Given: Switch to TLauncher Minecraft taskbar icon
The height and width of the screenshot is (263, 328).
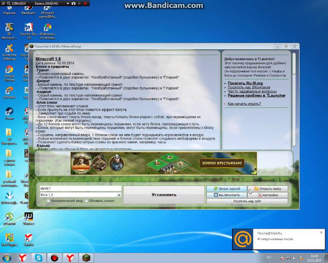Looking at the screenshot, I should (86, 258).
